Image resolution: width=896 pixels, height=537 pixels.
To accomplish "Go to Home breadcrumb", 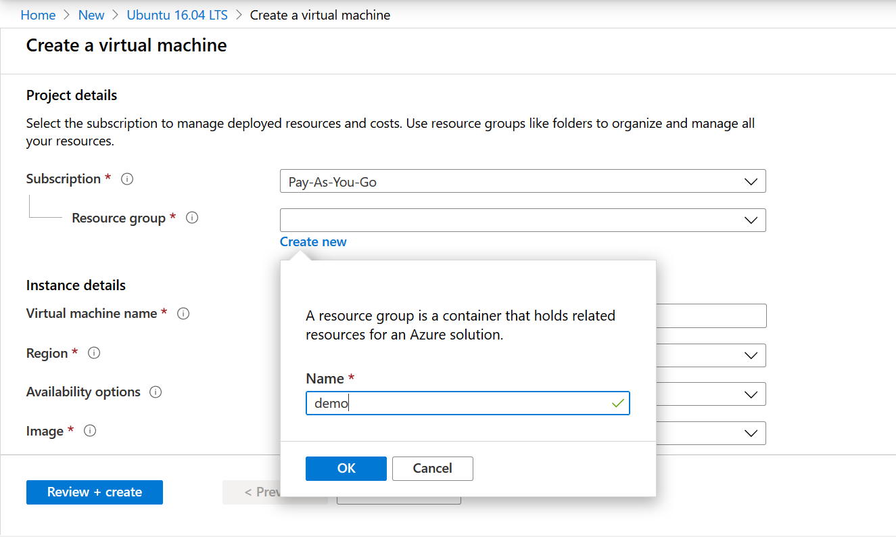I will pos(37,15).
